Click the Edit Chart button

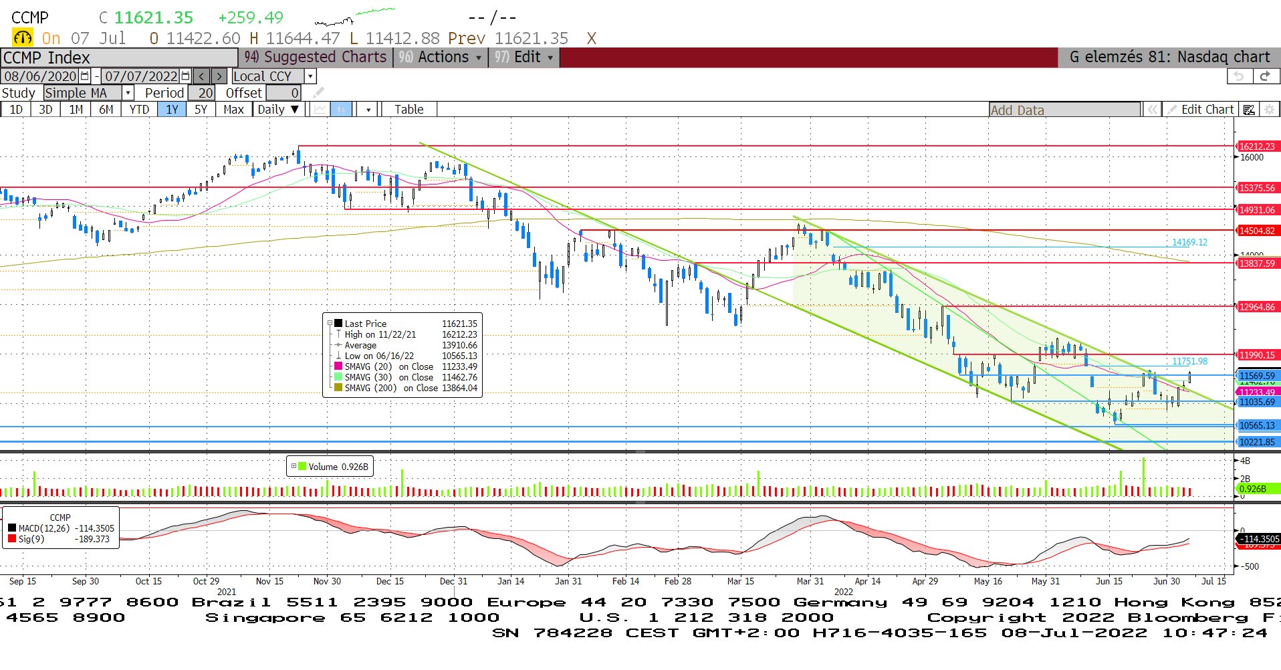1201,110
